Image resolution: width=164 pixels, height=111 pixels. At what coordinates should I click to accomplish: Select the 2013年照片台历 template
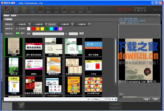93,85
